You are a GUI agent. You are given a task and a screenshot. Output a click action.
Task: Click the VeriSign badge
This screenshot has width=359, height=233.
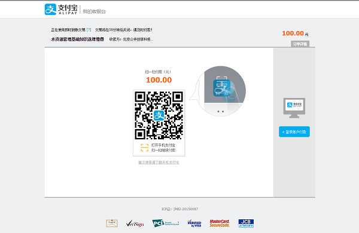[135, 223]
